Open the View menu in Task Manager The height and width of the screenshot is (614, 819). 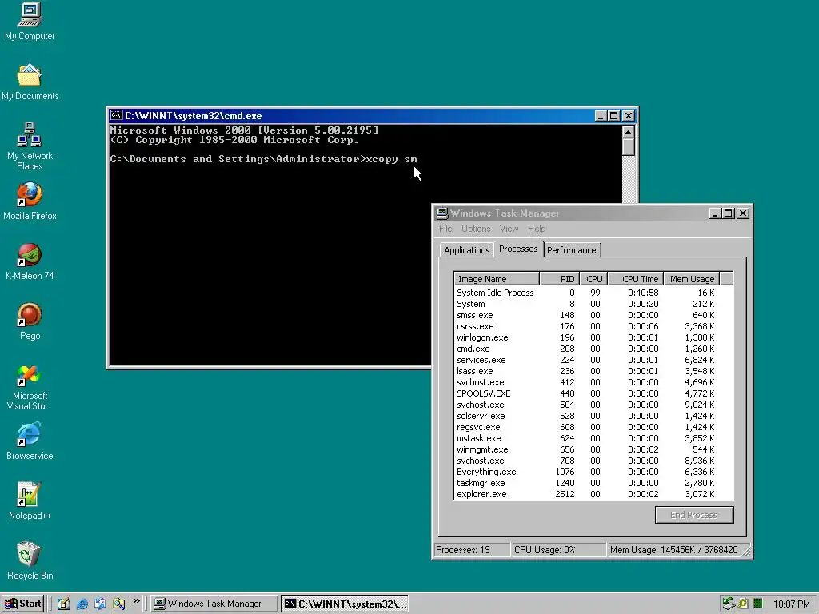(509, 229)
